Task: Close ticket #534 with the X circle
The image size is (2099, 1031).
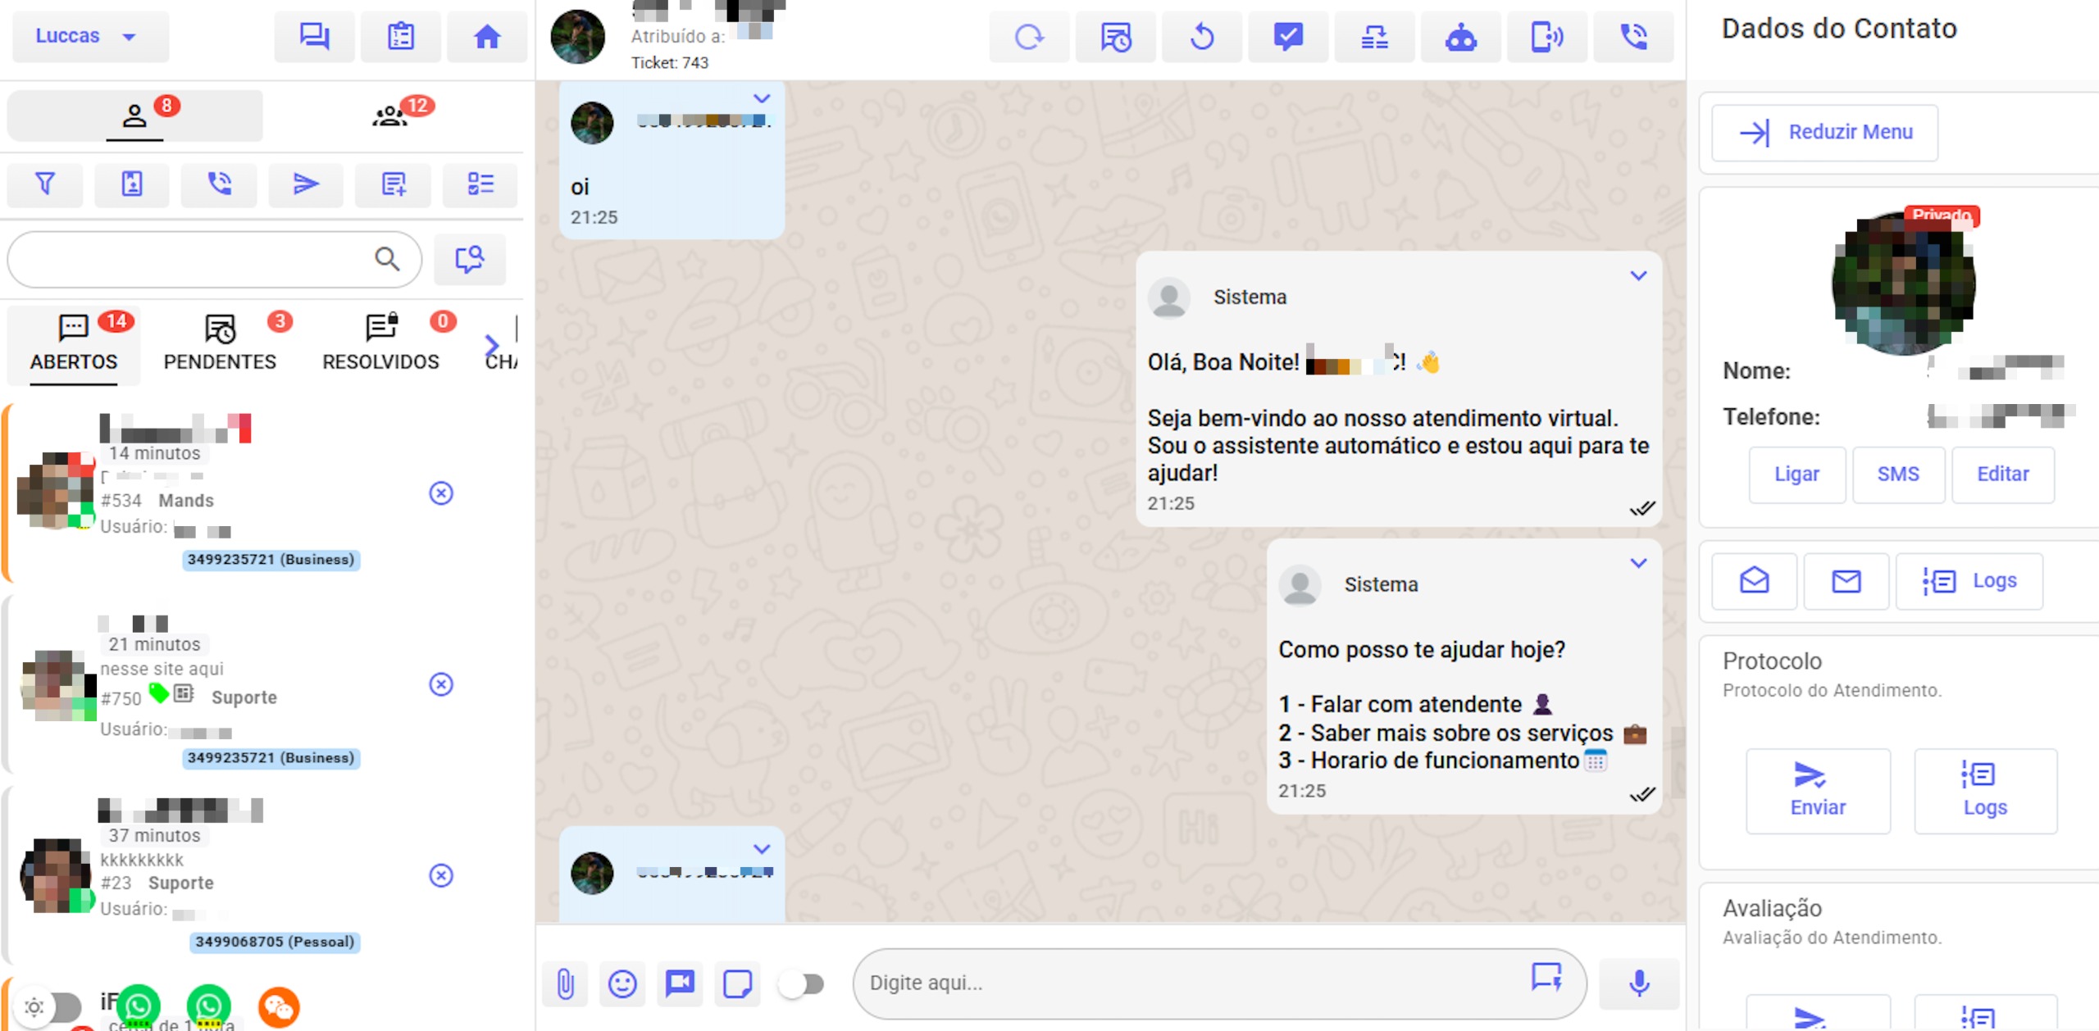Action: [x=441, y=493]
